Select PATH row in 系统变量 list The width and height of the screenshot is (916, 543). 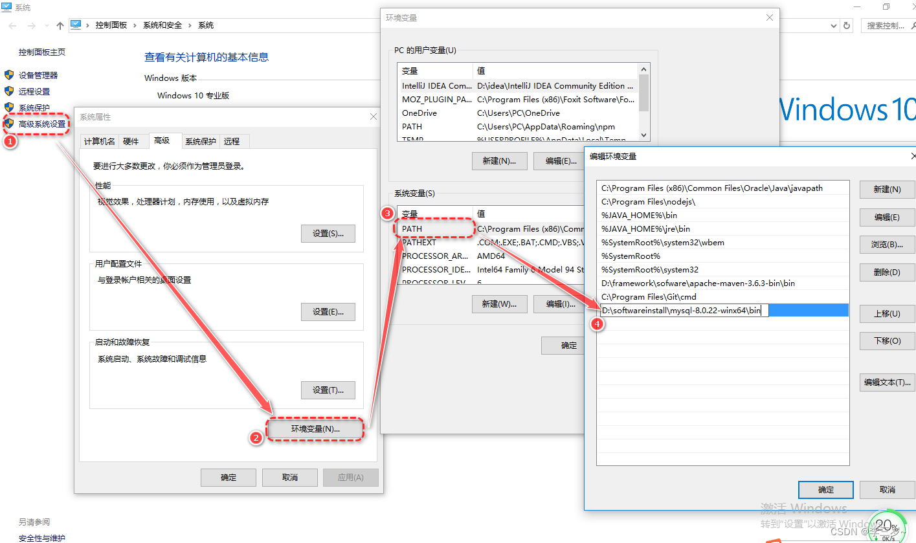point(492,228)
